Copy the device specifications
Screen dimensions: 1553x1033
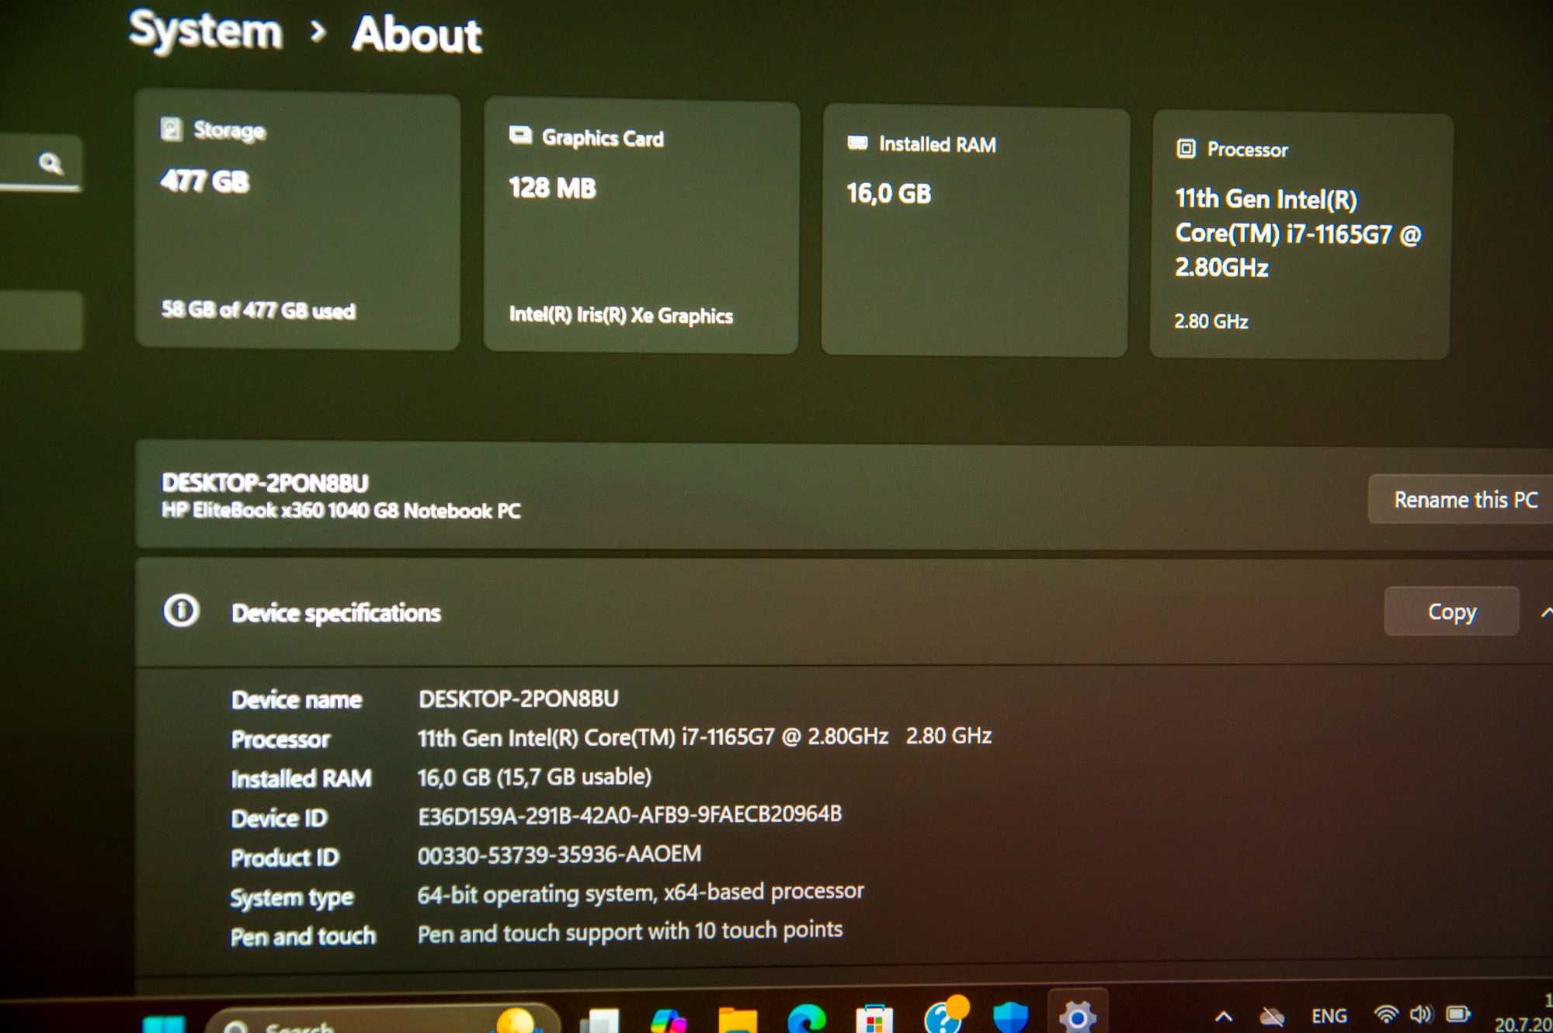click(x=1451, y=612)
